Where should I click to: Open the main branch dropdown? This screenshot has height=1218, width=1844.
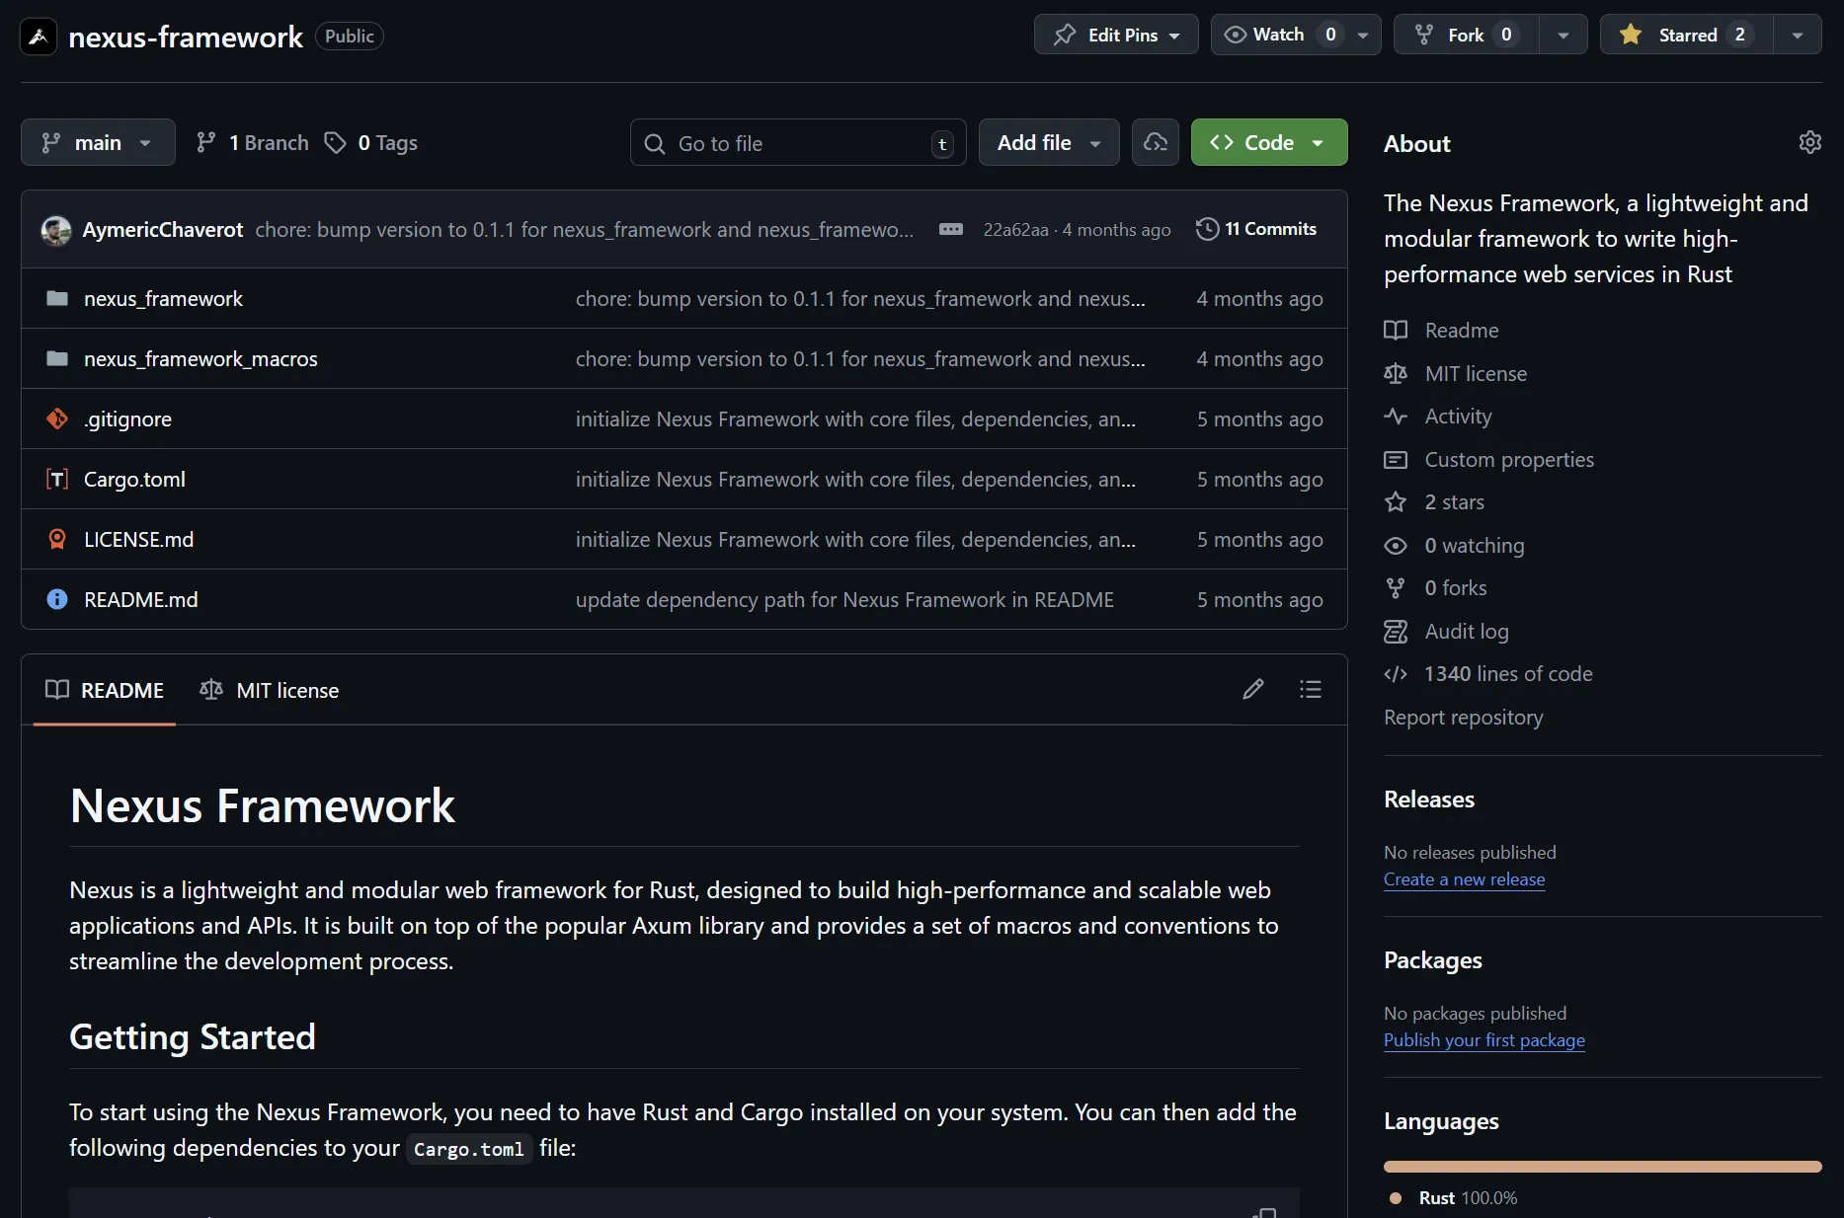tap(98, 142)
